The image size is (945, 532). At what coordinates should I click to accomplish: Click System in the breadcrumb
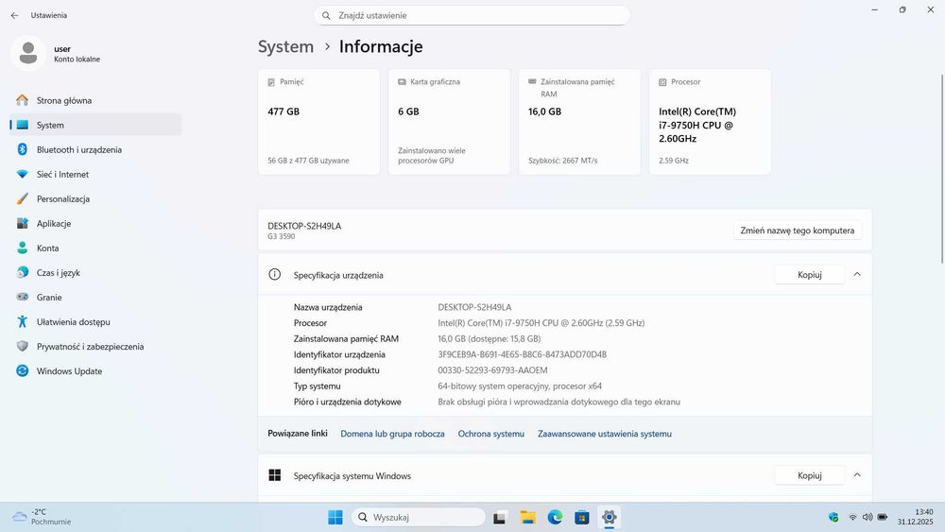[285, 46]
